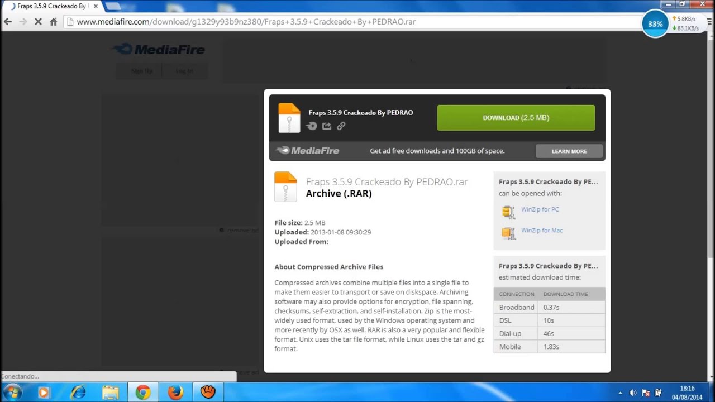
Task: Open the WinZip for PC link
Action: [x=540, y=209]
